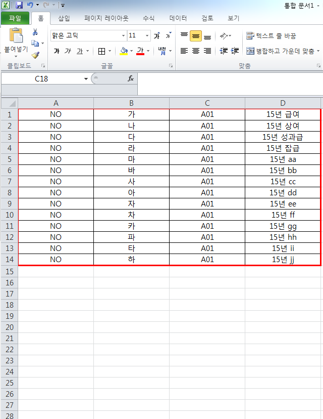Switch to the 데이터 tab
This screenshot has width=323, height=419.
coord(178,18)
